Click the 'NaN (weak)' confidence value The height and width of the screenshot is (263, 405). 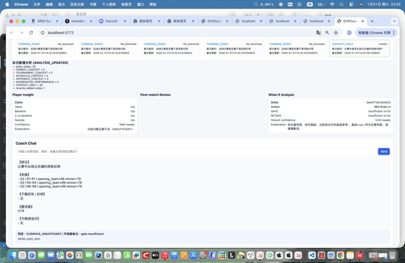tap(127, 125)
